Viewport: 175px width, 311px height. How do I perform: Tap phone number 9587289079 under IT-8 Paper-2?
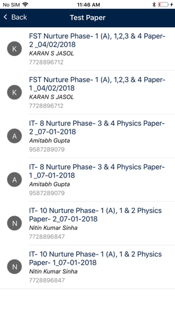[x=47, y=149]
